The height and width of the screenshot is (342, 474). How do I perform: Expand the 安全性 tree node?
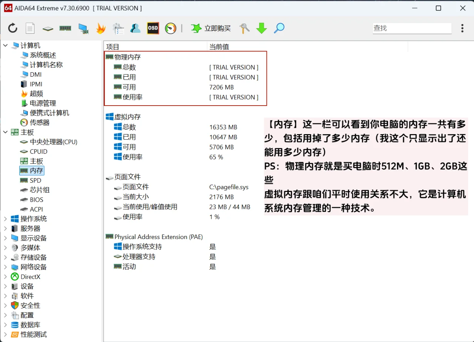(6, 306)
